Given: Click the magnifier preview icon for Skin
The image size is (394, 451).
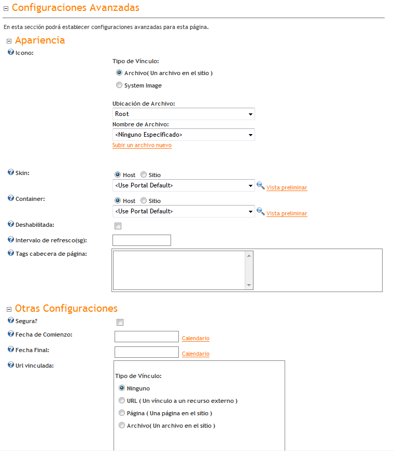Looking at the screenshot, I should pos(261,186).
